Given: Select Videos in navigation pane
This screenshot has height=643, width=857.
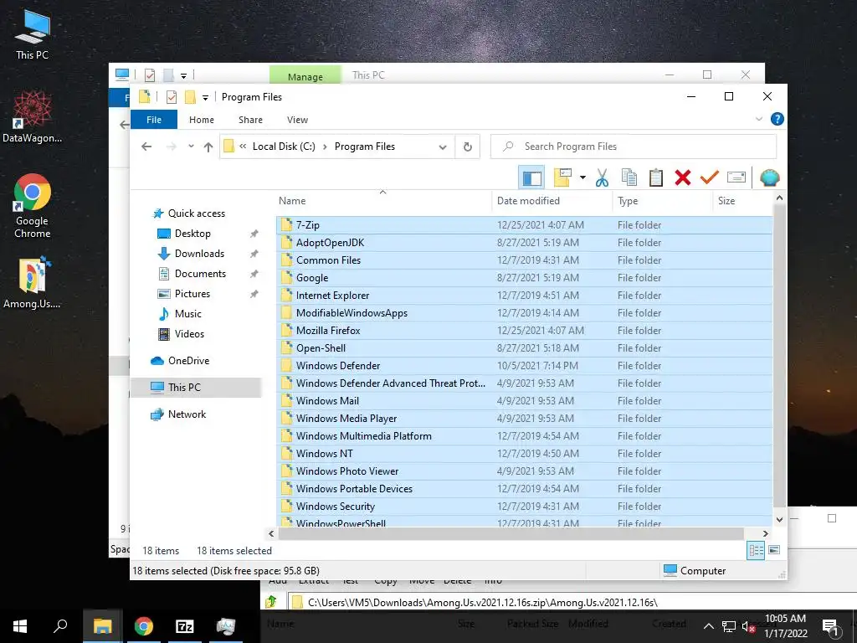Looking at the screenshot, I should pos(189,334).
